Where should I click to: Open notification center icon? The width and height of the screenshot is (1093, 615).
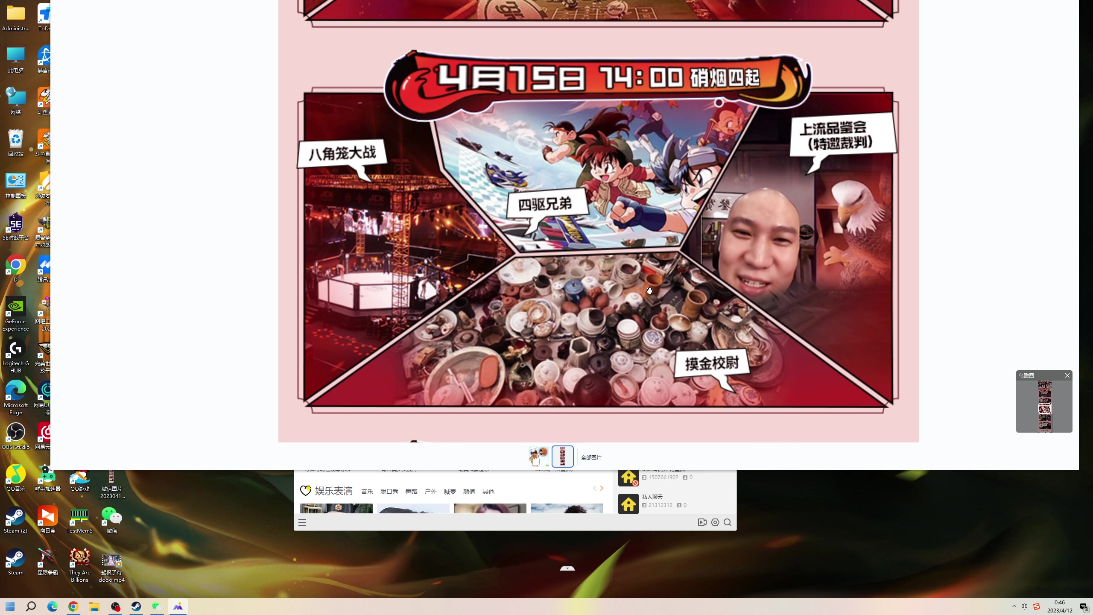(x=1084, y=607)
